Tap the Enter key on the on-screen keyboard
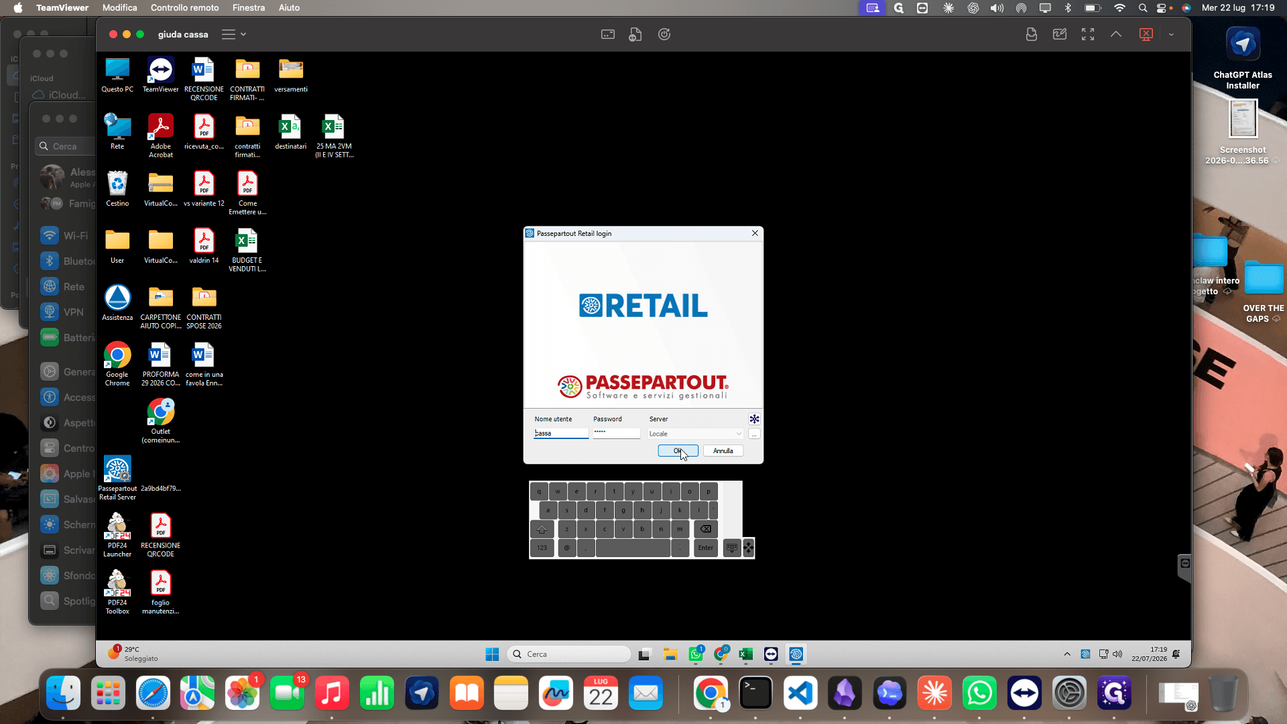Screen dimensions: 1287x724 pos(706,548)
